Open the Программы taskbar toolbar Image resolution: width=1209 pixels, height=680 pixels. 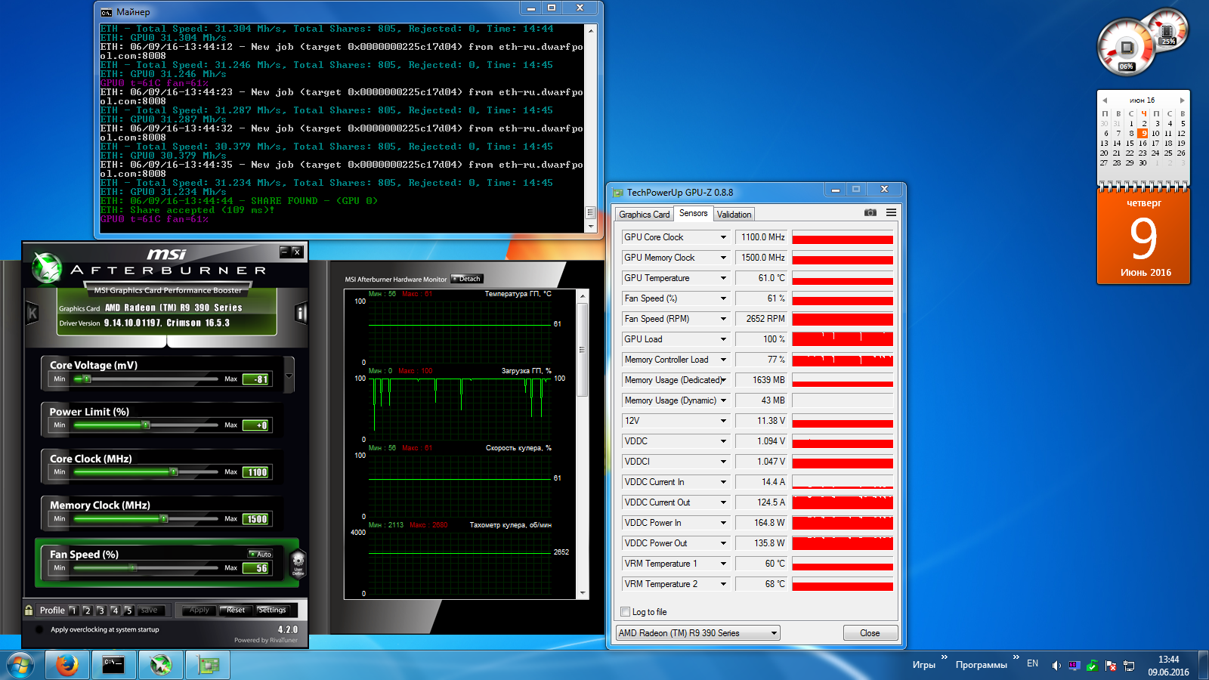tap(981, 665)
